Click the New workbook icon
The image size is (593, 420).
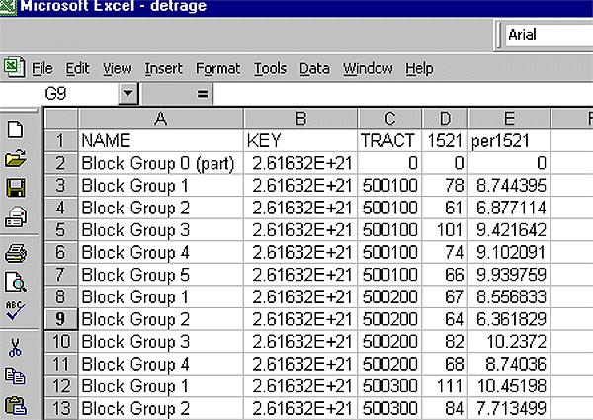[15, 129]
